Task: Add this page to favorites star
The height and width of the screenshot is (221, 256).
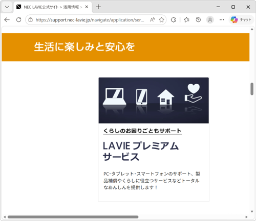Action: coord(161,20)
